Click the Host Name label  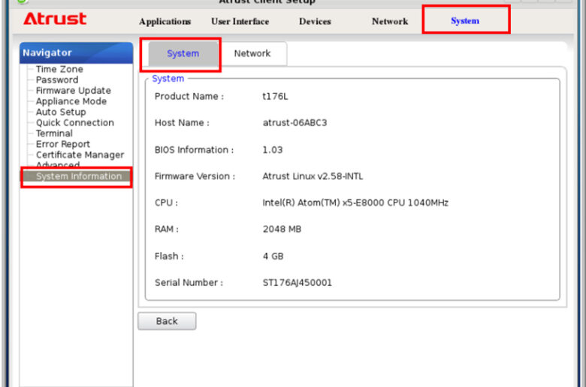[x=182, y=123]
